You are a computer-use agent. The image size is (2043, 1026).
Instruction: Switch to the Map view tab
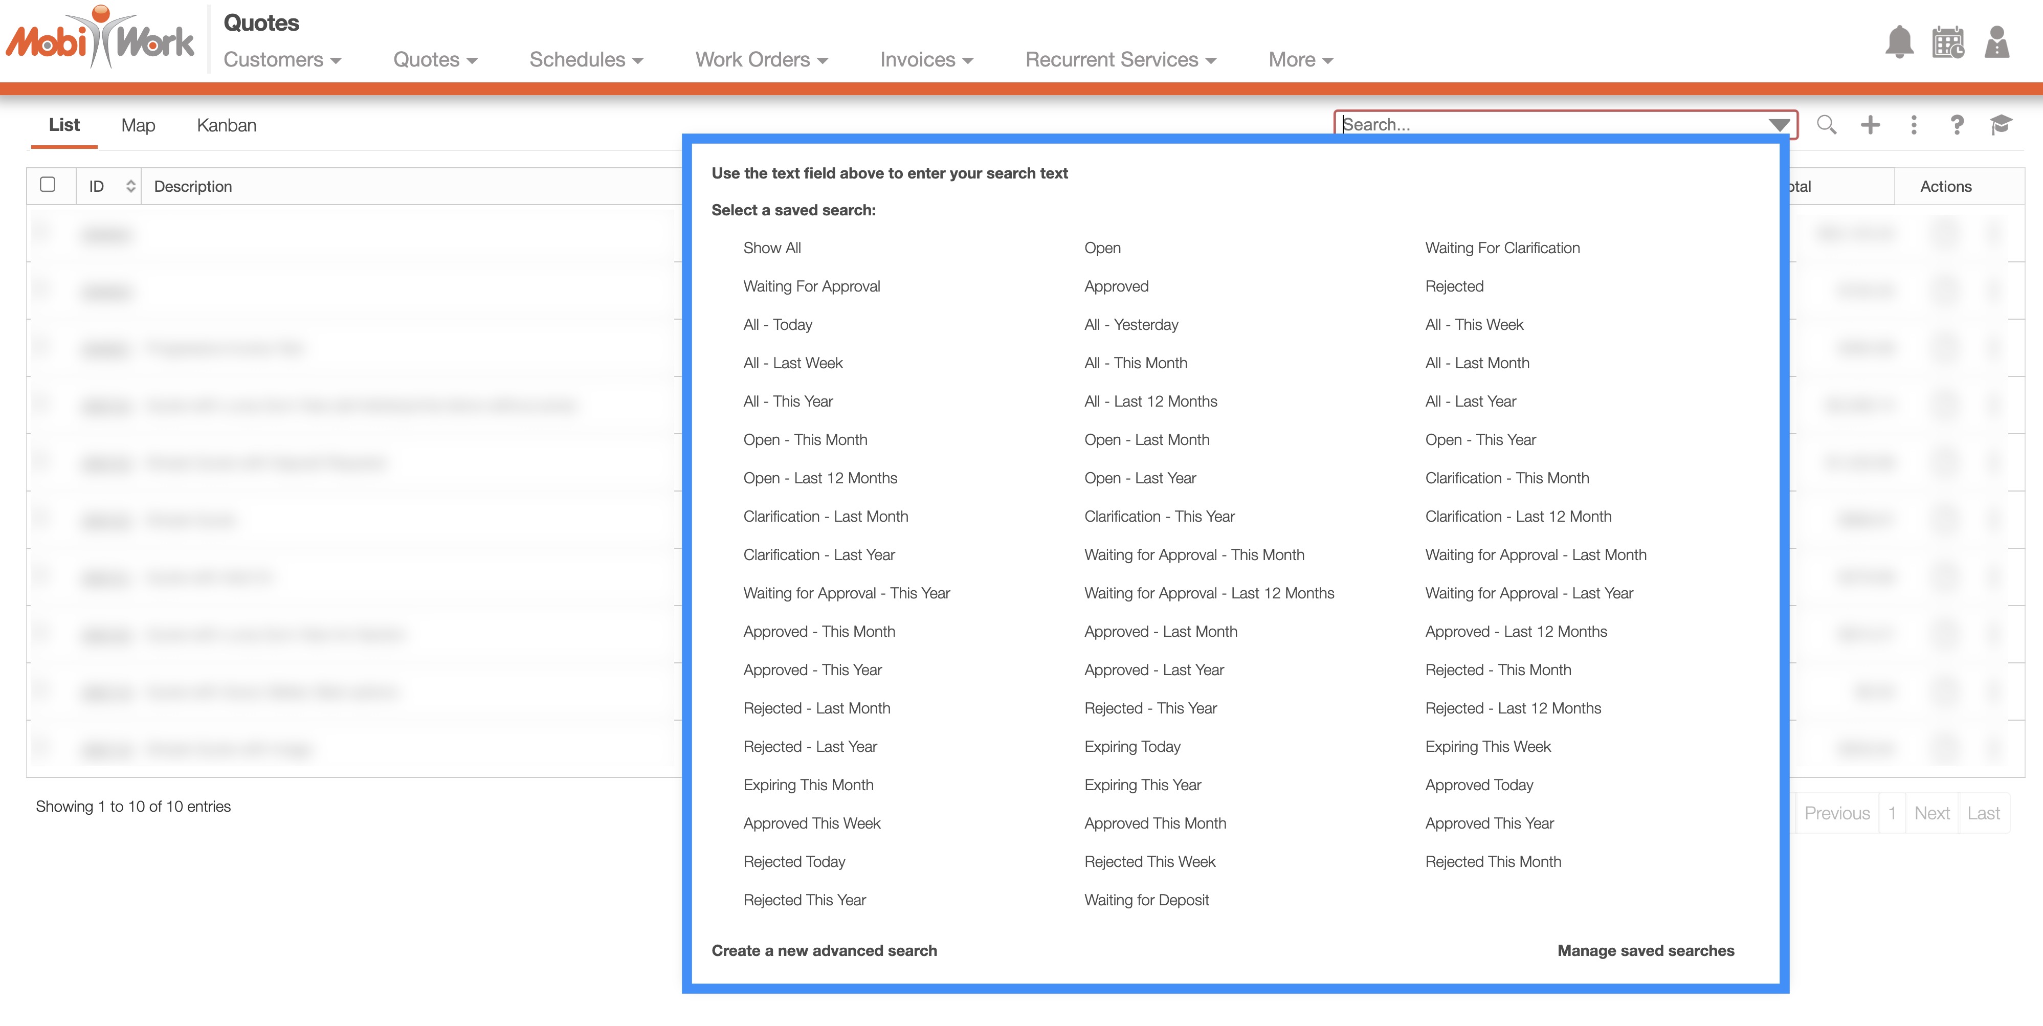pos(138,125)
